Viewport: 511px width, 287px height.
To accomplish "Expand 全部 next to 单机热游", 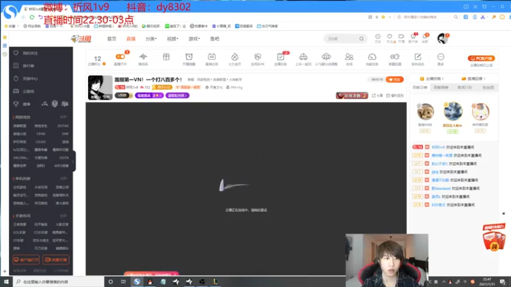I will coord(64,179).
